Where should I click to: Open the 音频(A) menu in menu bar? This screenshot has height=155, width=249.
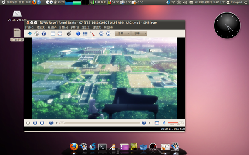(x=63, y=27)
